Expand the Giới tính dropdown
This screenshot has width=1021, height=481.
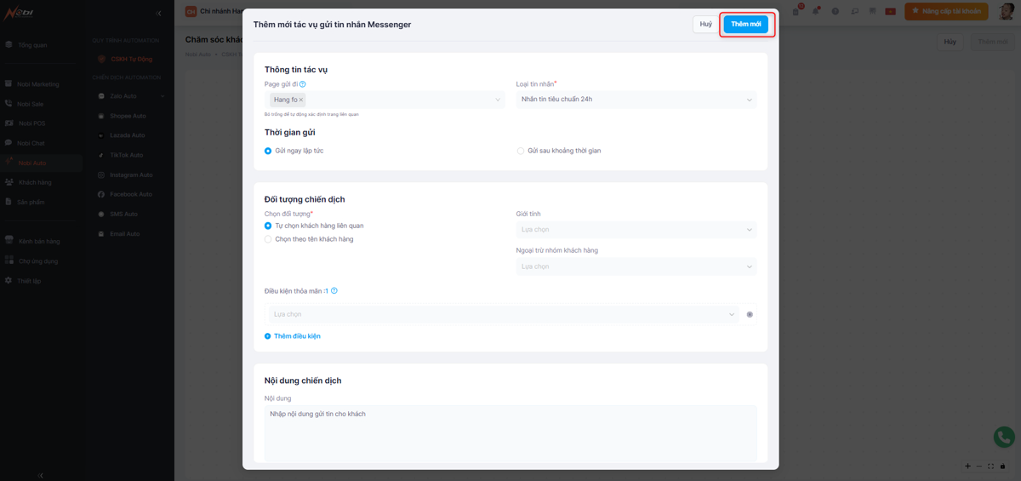click(636, 230)
